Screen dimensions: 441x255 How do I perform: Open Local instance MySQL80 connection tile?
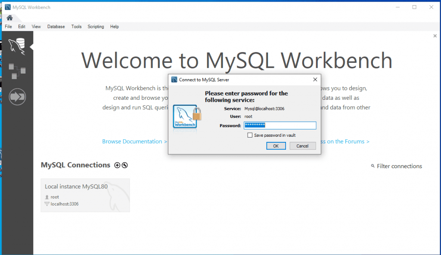pyautogui.click(x=85, y=195)
